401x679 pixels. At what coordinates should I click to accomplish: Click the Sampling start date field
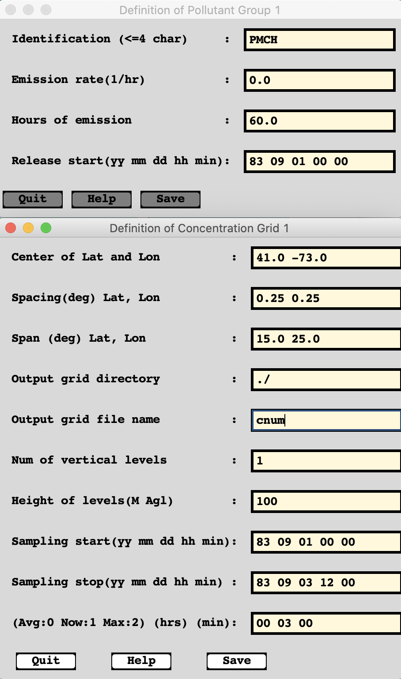(x=326, y=542)
